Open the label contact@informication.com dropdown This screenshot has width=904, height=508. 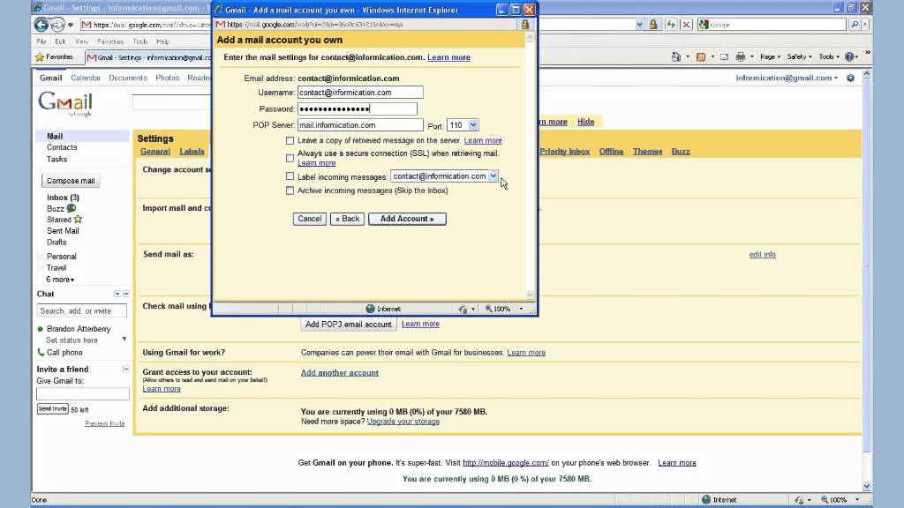pos(493,176)
